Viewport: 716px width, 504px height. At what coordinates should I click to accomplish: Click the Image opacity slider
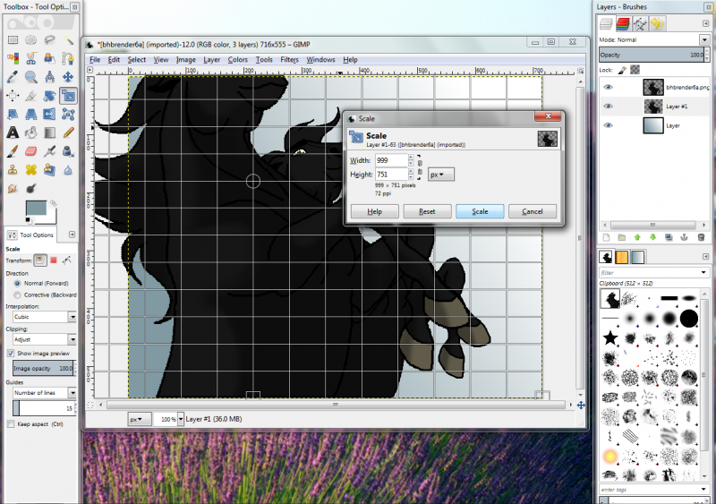(x=43, y=368)
